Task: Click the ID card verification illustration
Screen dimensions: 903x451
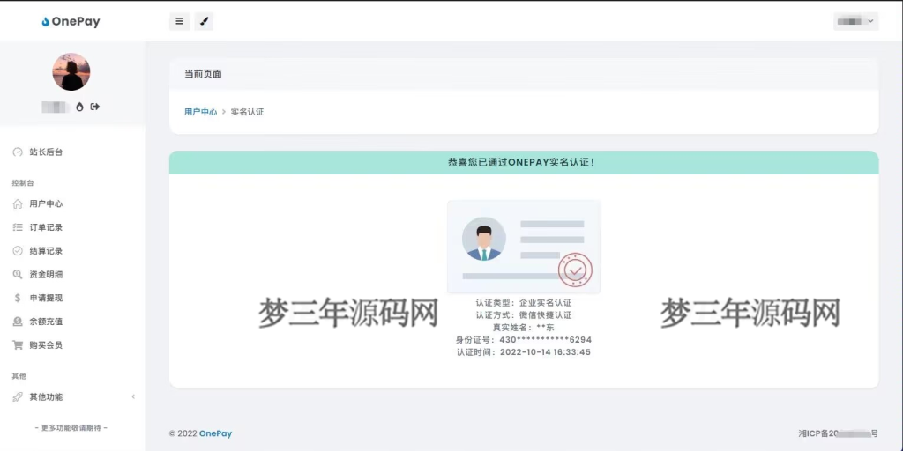Action: (524, 247)
